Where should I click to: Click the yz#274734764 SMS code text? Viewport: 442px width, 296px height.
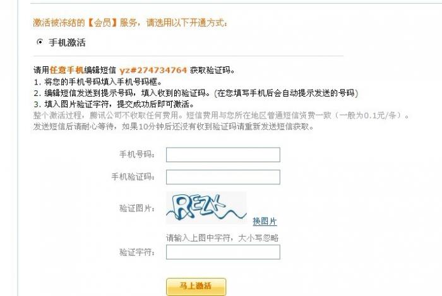click(x=153, y=70)
